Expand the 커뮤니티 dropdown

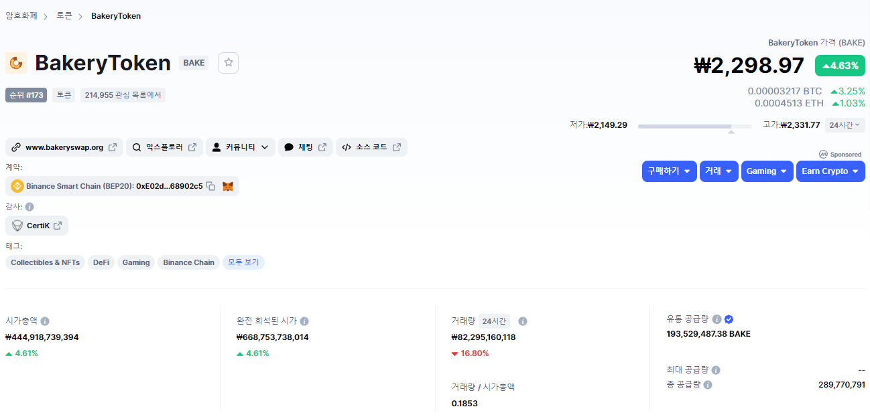tap(240, 147)
